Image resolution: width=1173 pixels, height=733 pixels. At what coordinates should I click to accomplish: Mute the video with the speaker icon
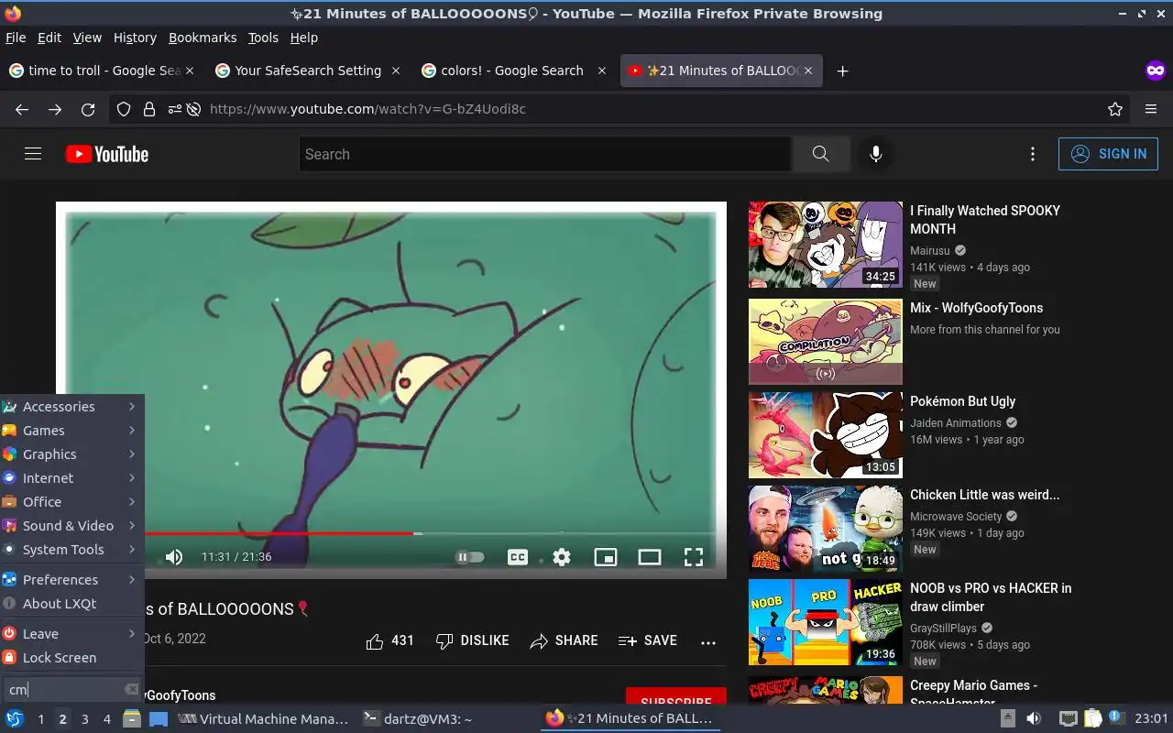(x=174, y=556)
